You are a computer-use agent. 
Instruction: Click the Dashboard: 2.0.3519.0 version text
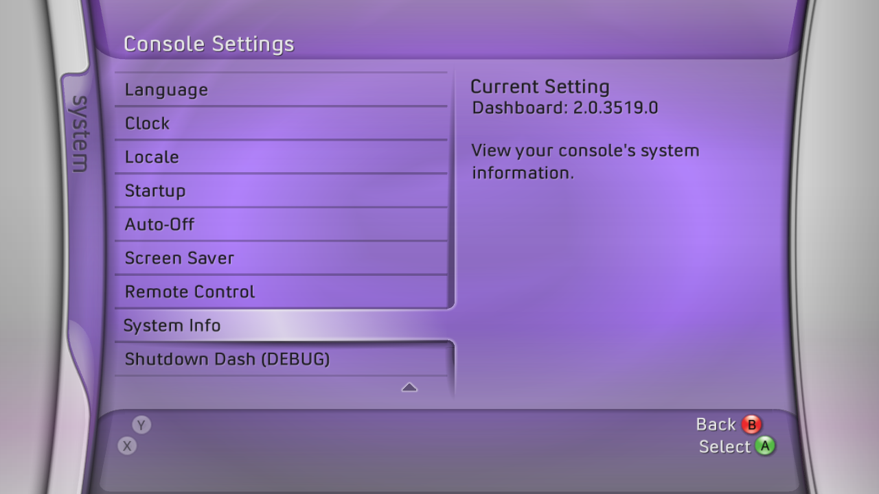(565, 108)
